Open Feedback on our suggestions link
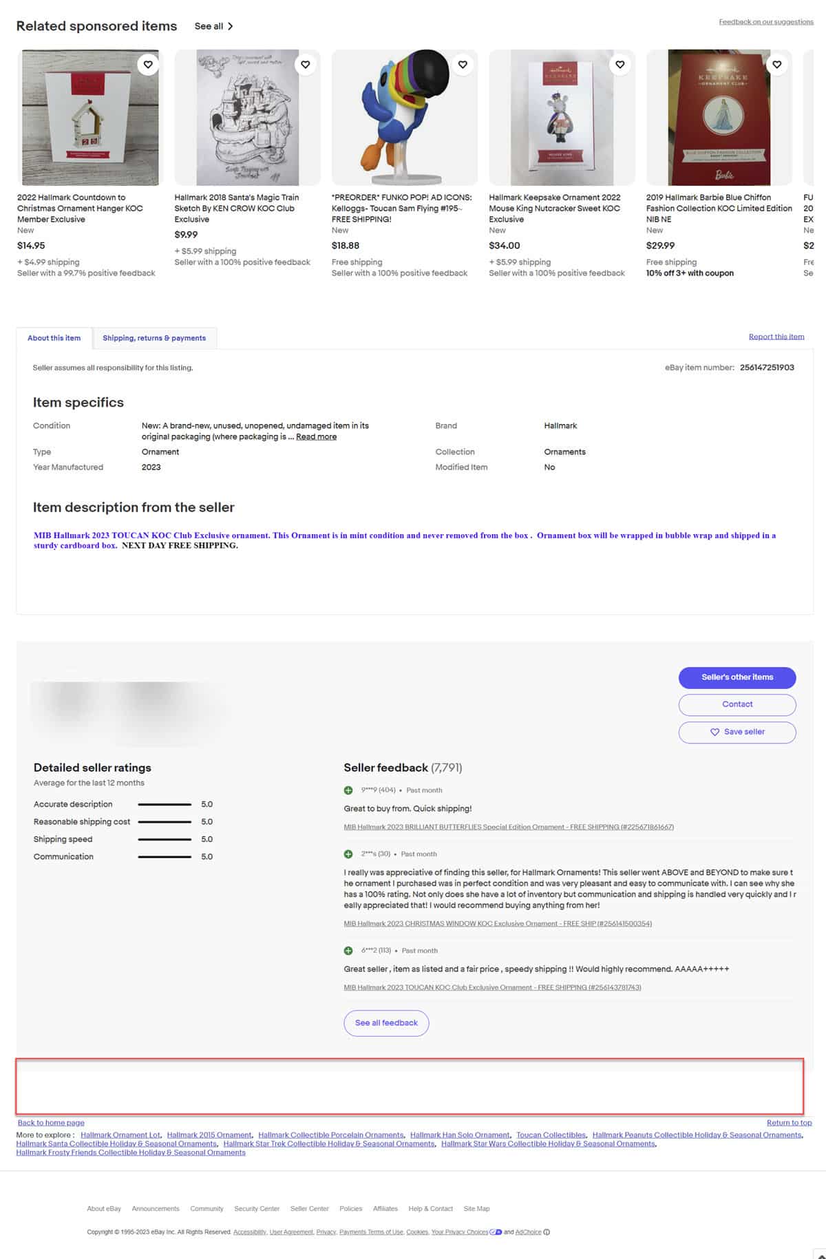 (765, 22)
